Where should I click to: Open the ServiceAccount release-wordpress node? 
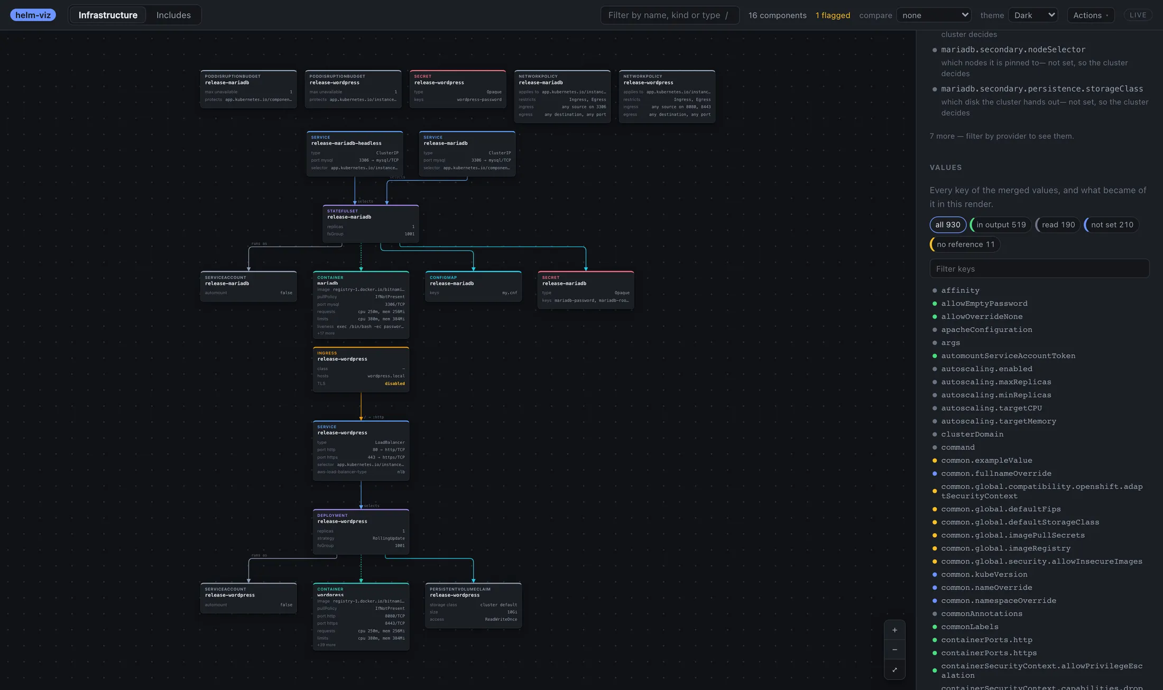click(x=248, y=598)
